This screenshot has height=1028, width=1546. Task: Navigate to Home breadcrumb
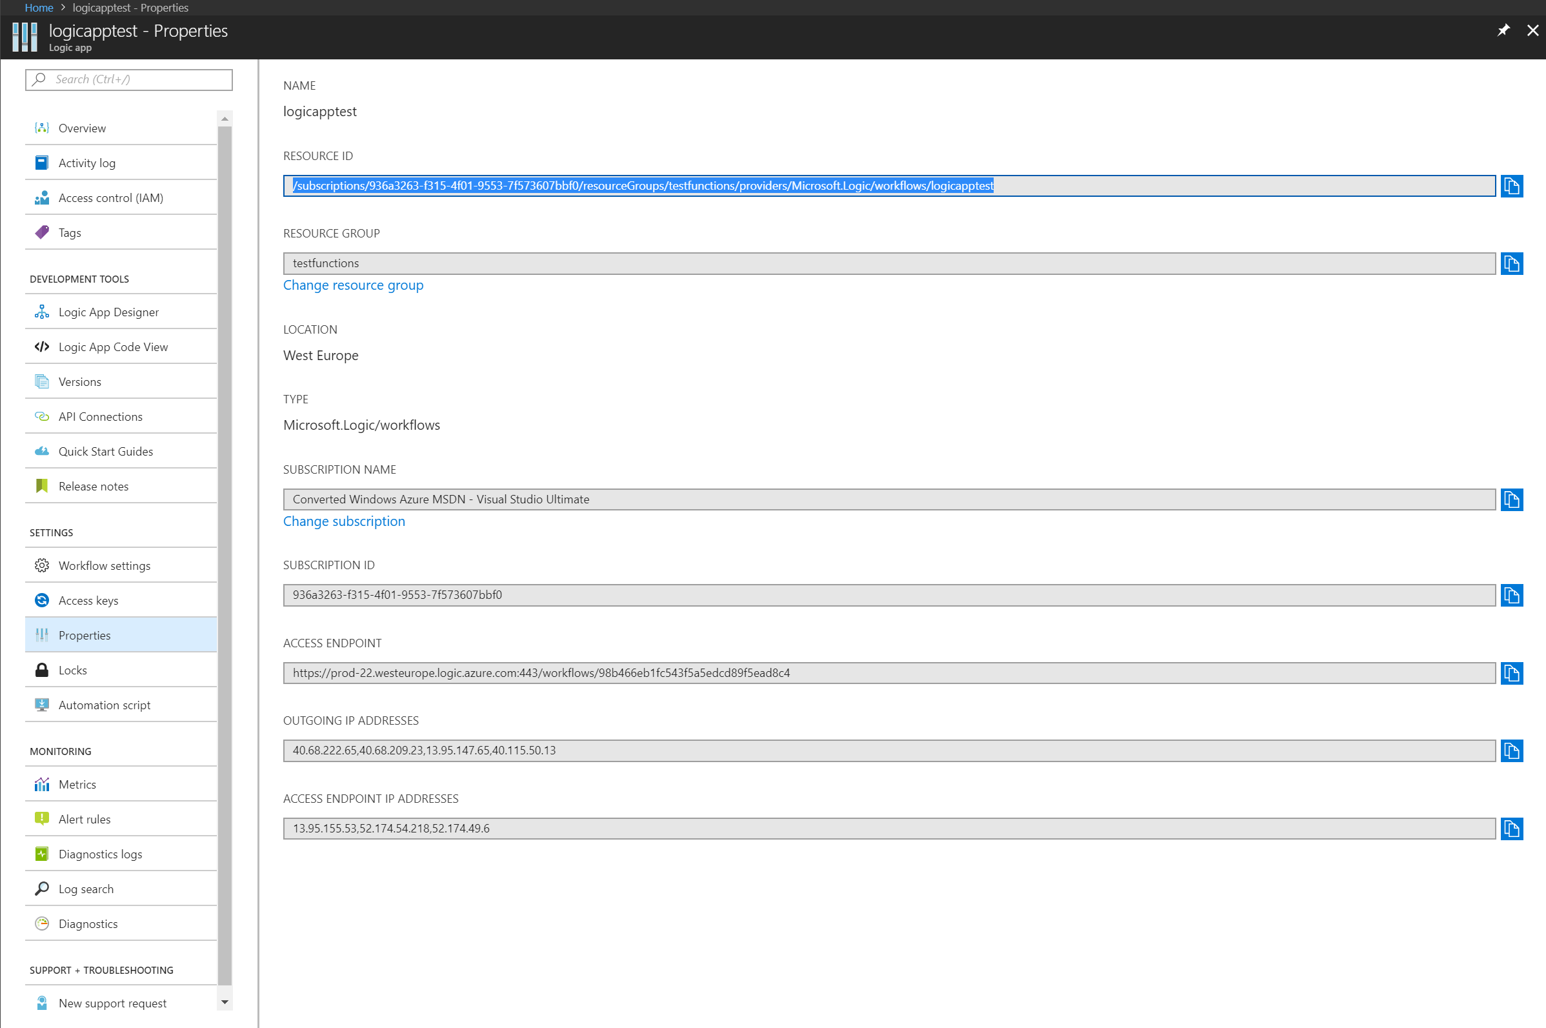tap(39, 8)
